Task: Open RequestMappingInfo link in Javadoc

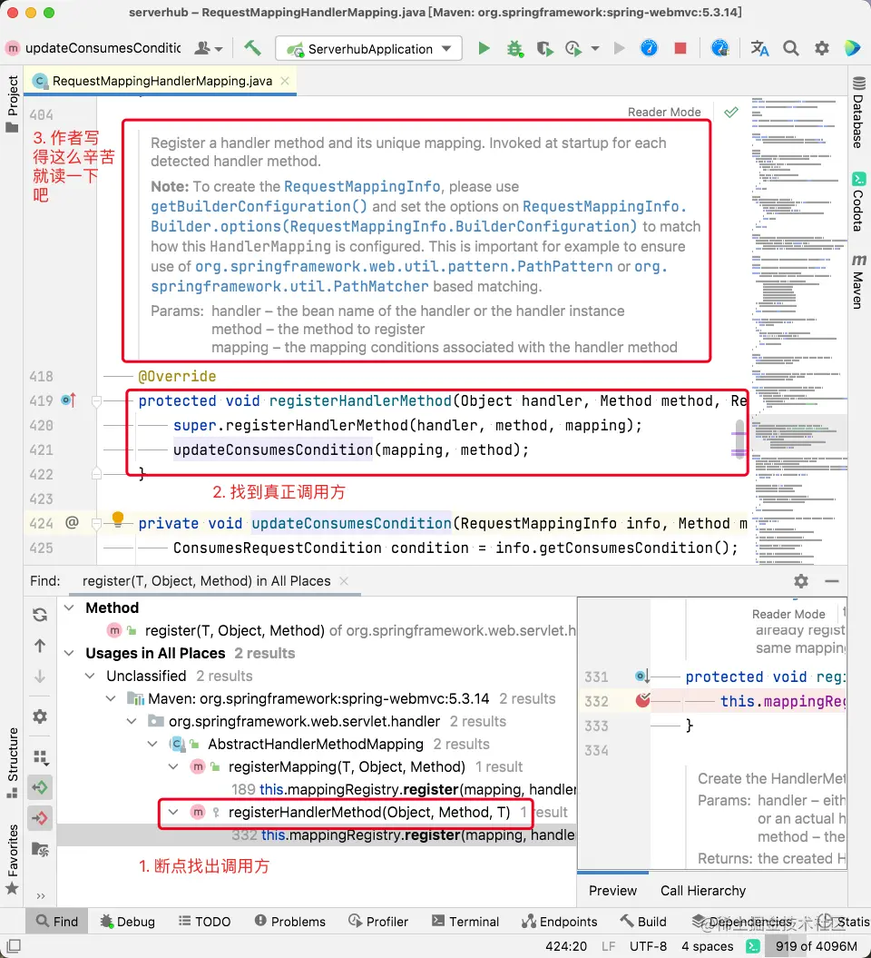Action: click(362, 186)
